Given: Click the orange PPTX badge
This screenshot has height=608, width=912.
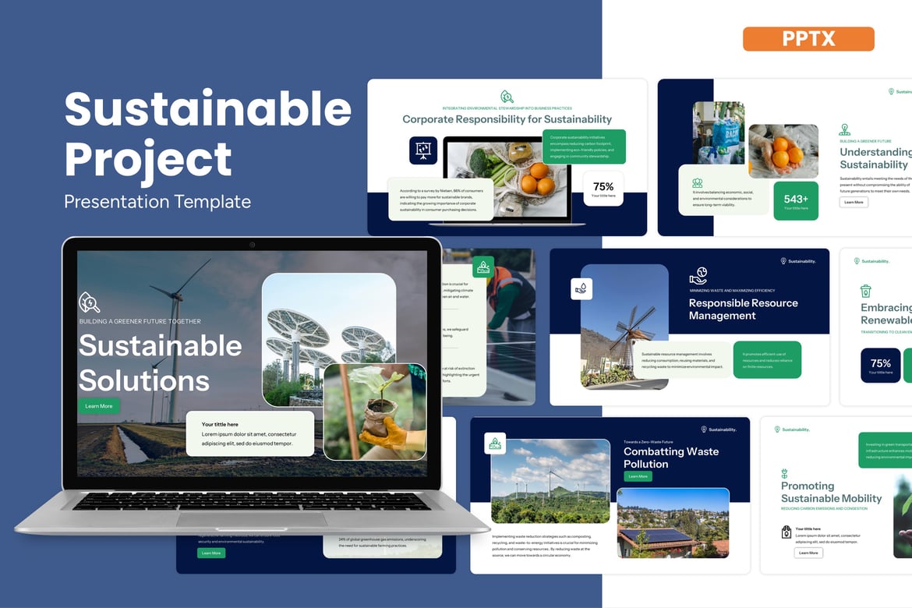Looking at the screenshot, I should [x=808, y=39].
